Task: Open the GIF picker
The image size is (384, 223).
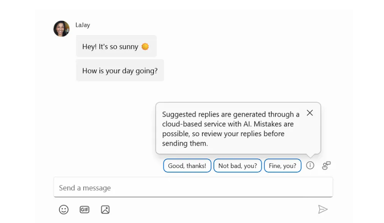Action: pyautogui.click(x=84, y=209)
